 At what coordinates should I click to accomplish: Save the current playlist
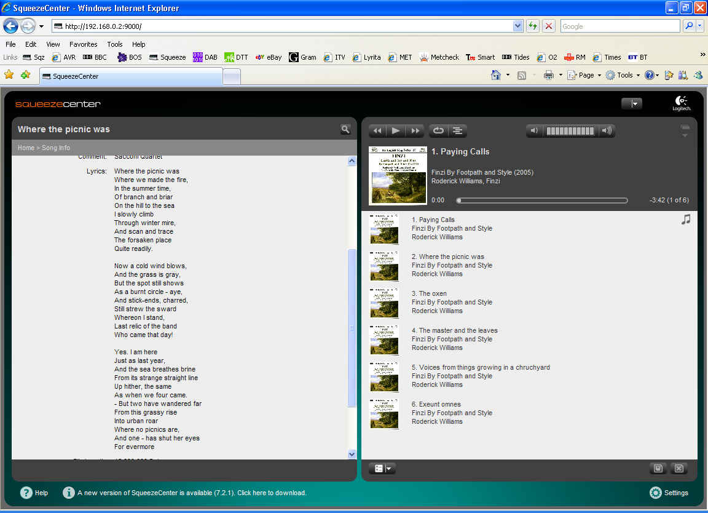tap(658, 469)
